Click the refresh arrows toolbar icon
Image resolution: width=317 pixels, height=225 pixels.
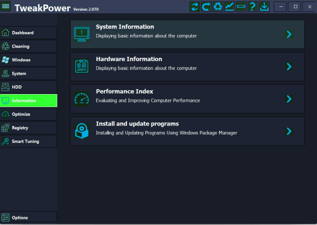coord(195,7)
